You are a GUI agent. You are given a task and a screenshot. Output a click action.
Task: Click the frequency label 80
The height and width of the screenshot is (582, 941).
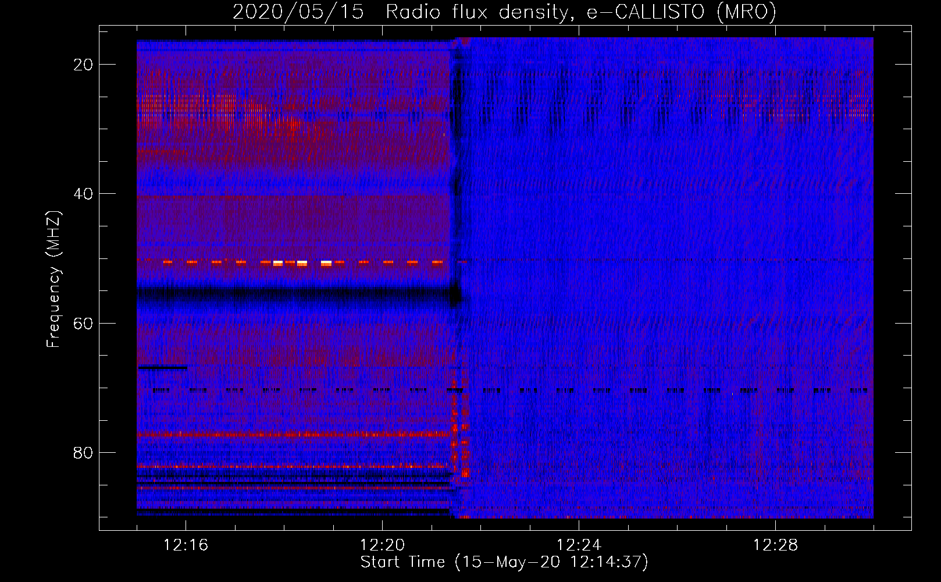click(x=83, y=452)
